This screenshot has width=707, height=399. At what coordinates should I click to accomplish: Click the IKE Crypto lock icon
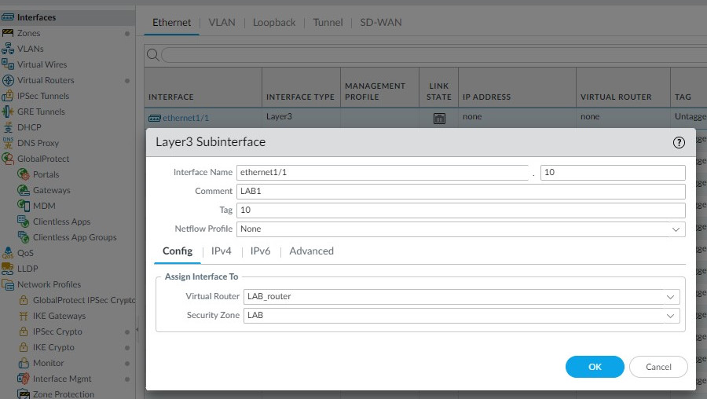click(x=24, y=347)
